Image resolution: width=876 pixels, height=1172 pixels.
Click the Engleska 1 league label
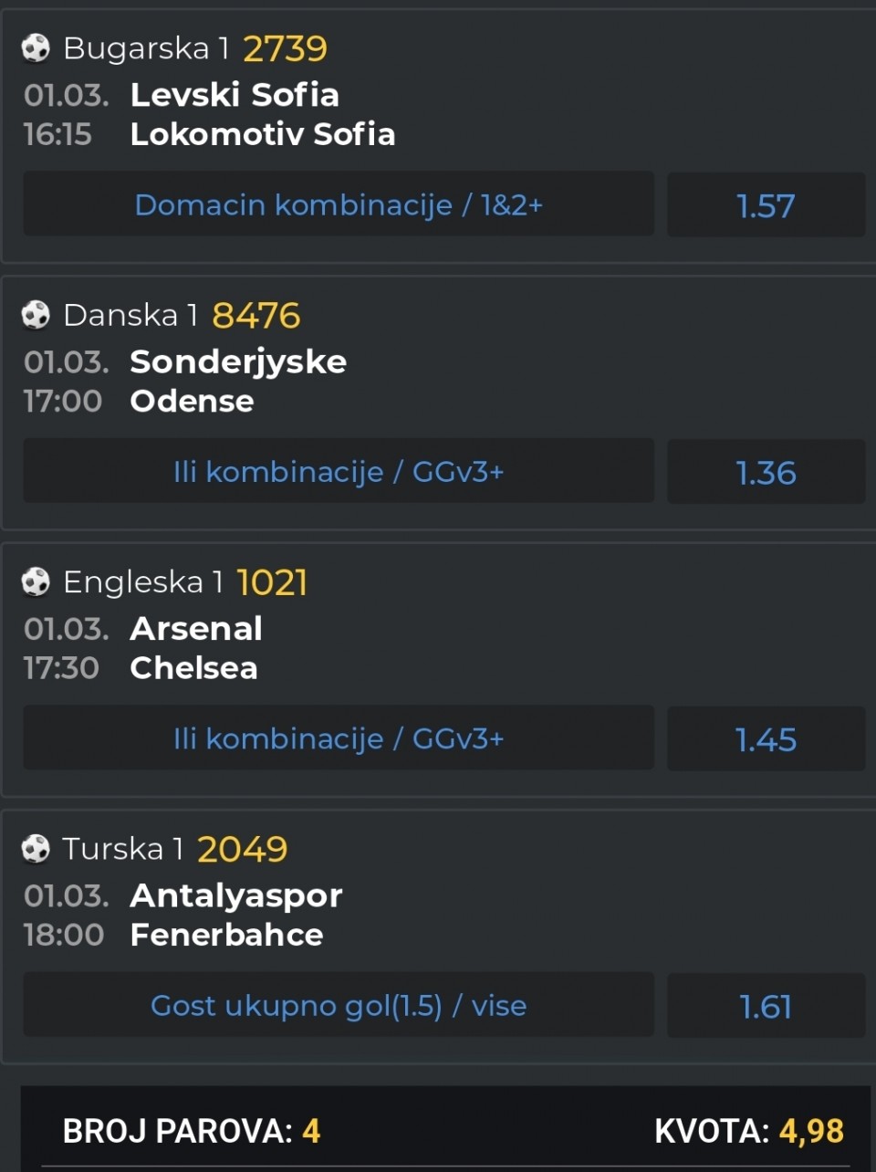143,581
